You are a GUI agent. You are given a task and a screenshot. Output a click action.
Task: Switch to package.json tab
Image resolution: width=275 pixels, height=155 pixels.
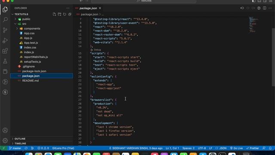pyautogui.click(x=88, y=8)
